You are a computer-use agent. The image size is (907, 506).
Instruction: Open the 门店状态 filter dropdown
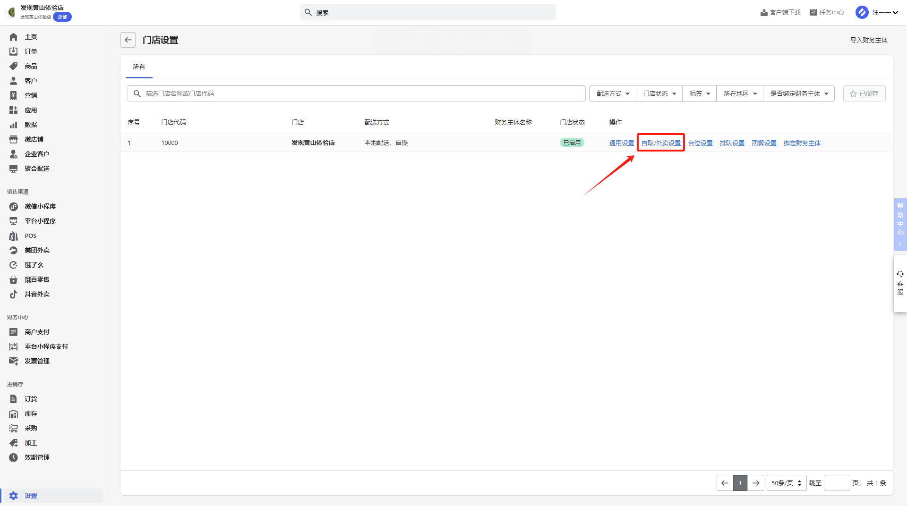pyautogui.click(x=659, y=93)
